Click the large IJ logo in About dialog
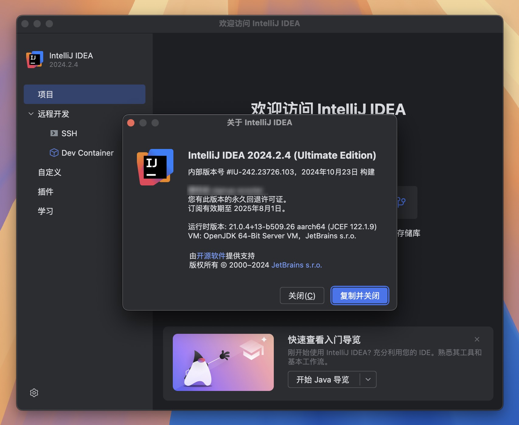Image resolution: width=519 pixels, height=425 pixels. (x=155, y=167)
